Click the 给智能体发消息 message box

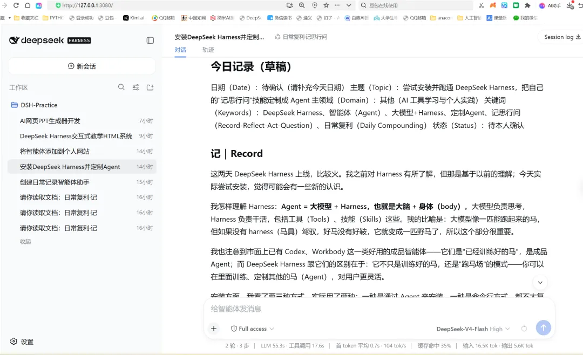(379, 309)
